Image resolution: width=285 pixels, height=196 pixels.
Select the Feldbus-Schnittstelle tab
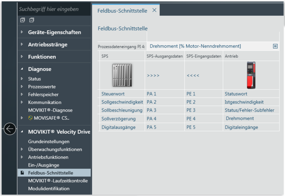pyautogui.click(x=123, y=10)
